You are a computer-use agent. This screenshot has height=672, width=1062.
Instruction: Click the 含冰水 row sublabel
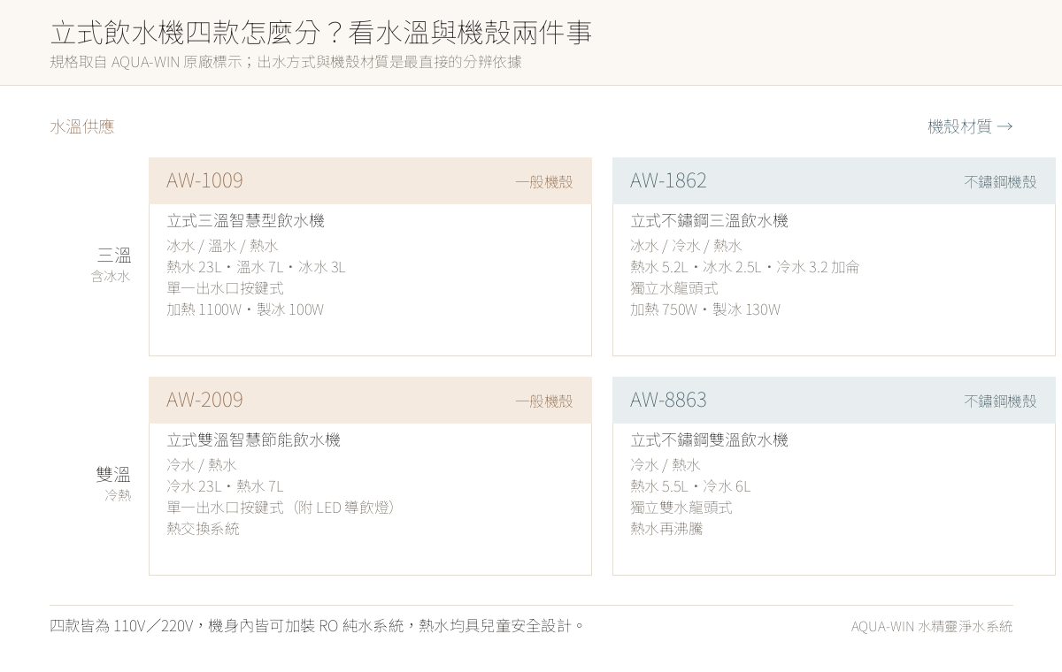(x=111, y=277)
